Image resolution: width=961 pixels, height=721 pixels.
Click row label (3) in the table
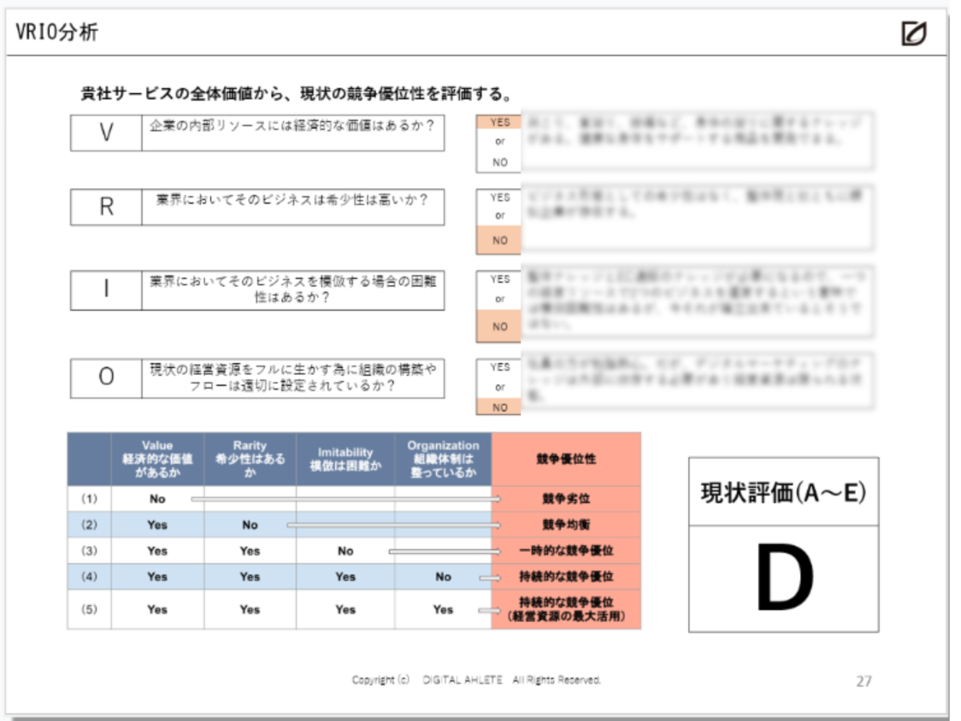coord(90,550)
